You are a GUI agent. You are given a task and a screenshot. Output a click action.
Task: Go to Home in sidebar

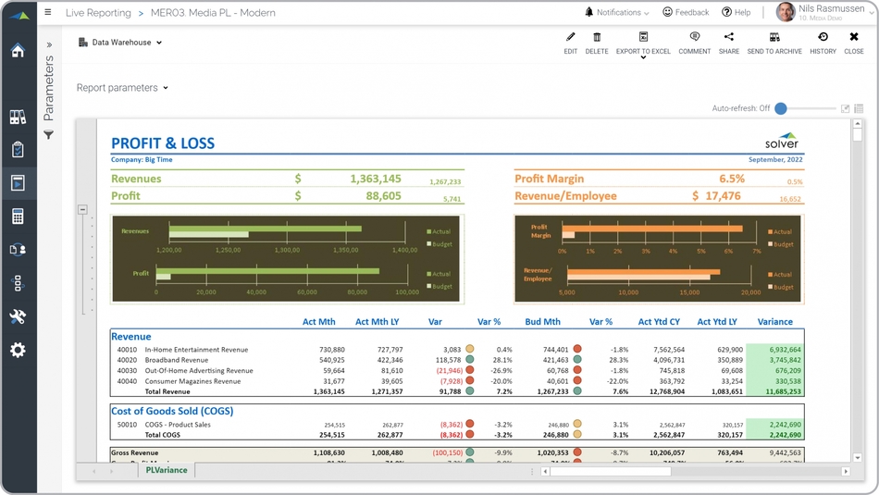18,51
